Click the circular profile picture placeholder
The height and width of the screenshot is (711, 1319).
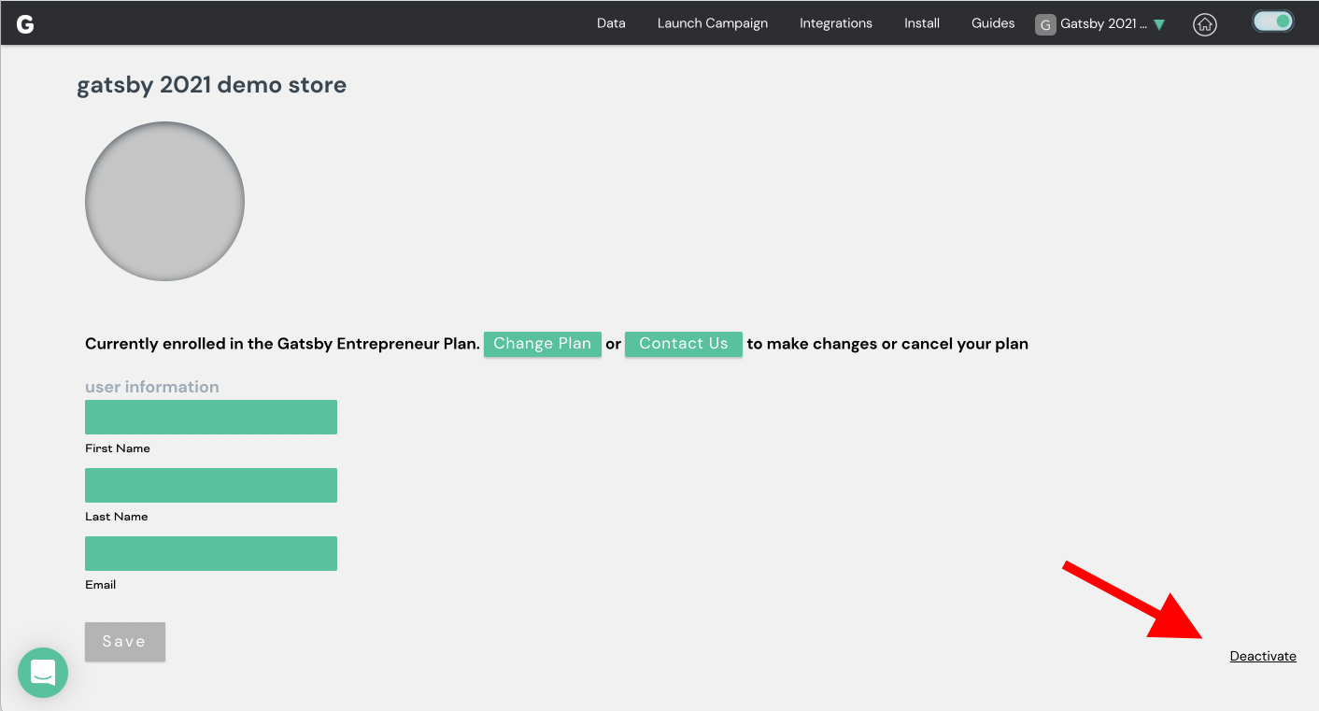click(x=164, y=201)
